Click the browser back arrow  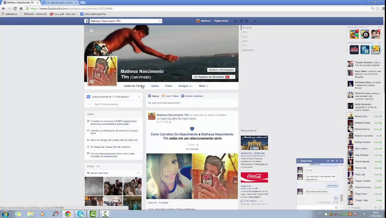pyautogui.click(x=4, y=8)
